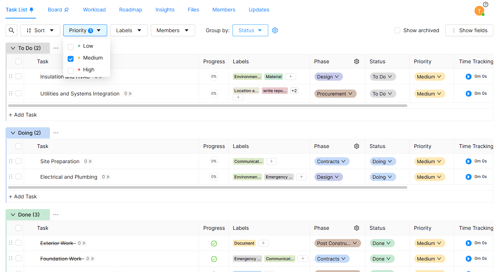Click Add Task under To Do group

(x=23, y=115)
